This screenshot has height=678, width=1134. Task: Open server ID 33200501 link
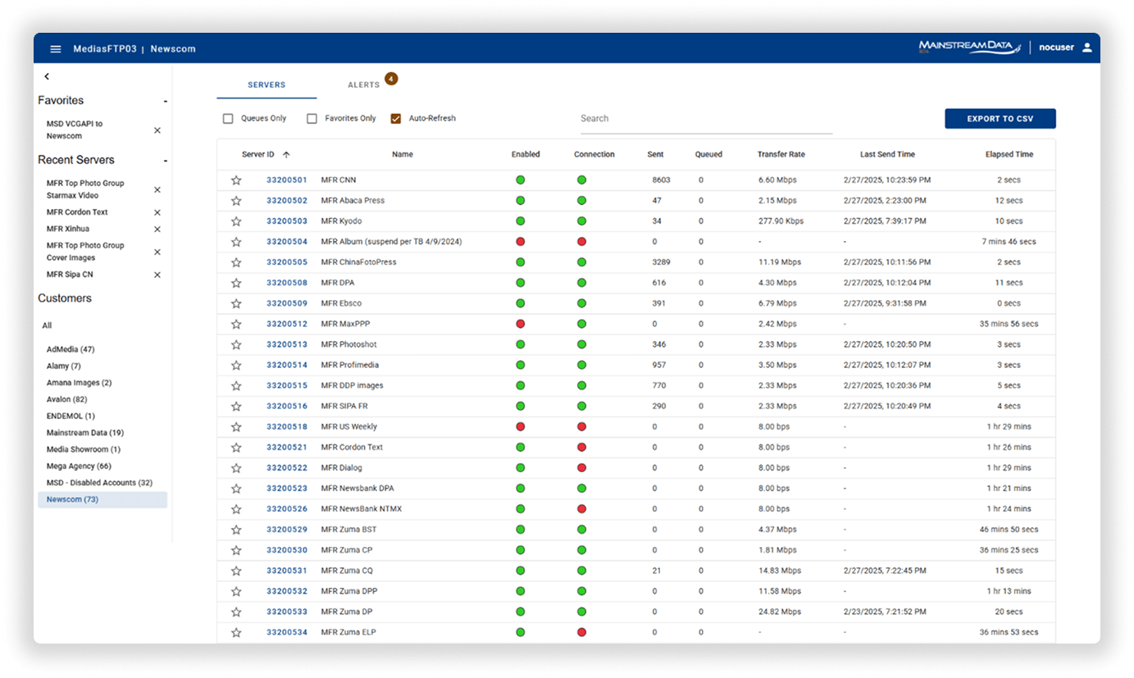point(287,180)
